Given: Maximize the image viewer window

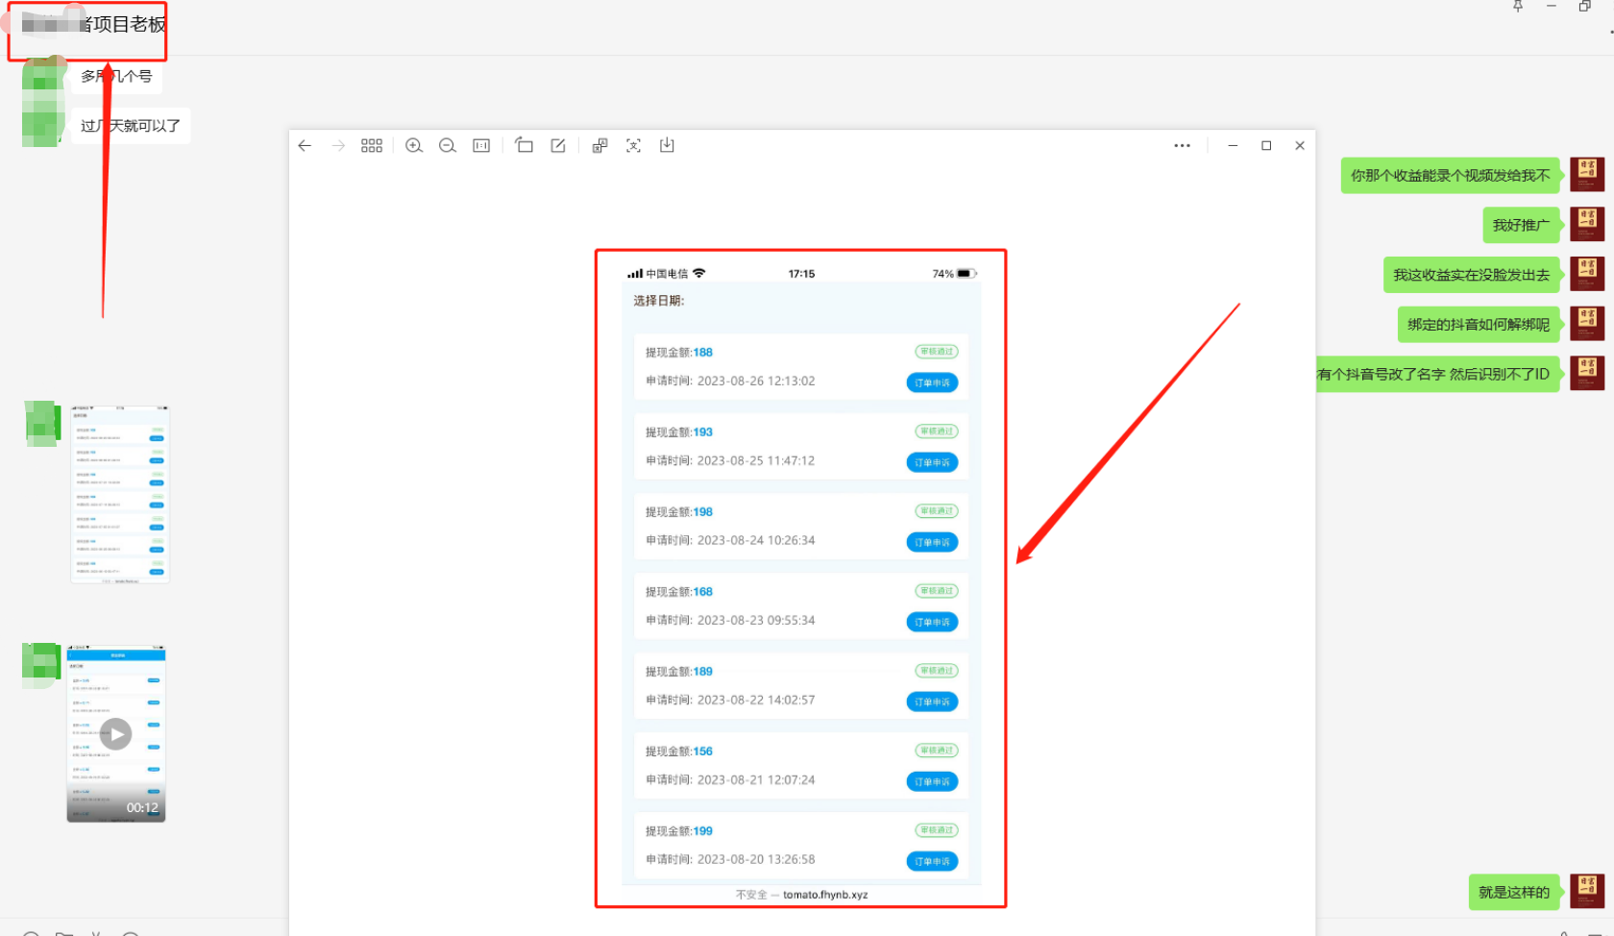Looking at the screenshot, I should [x=1266, y=146].
